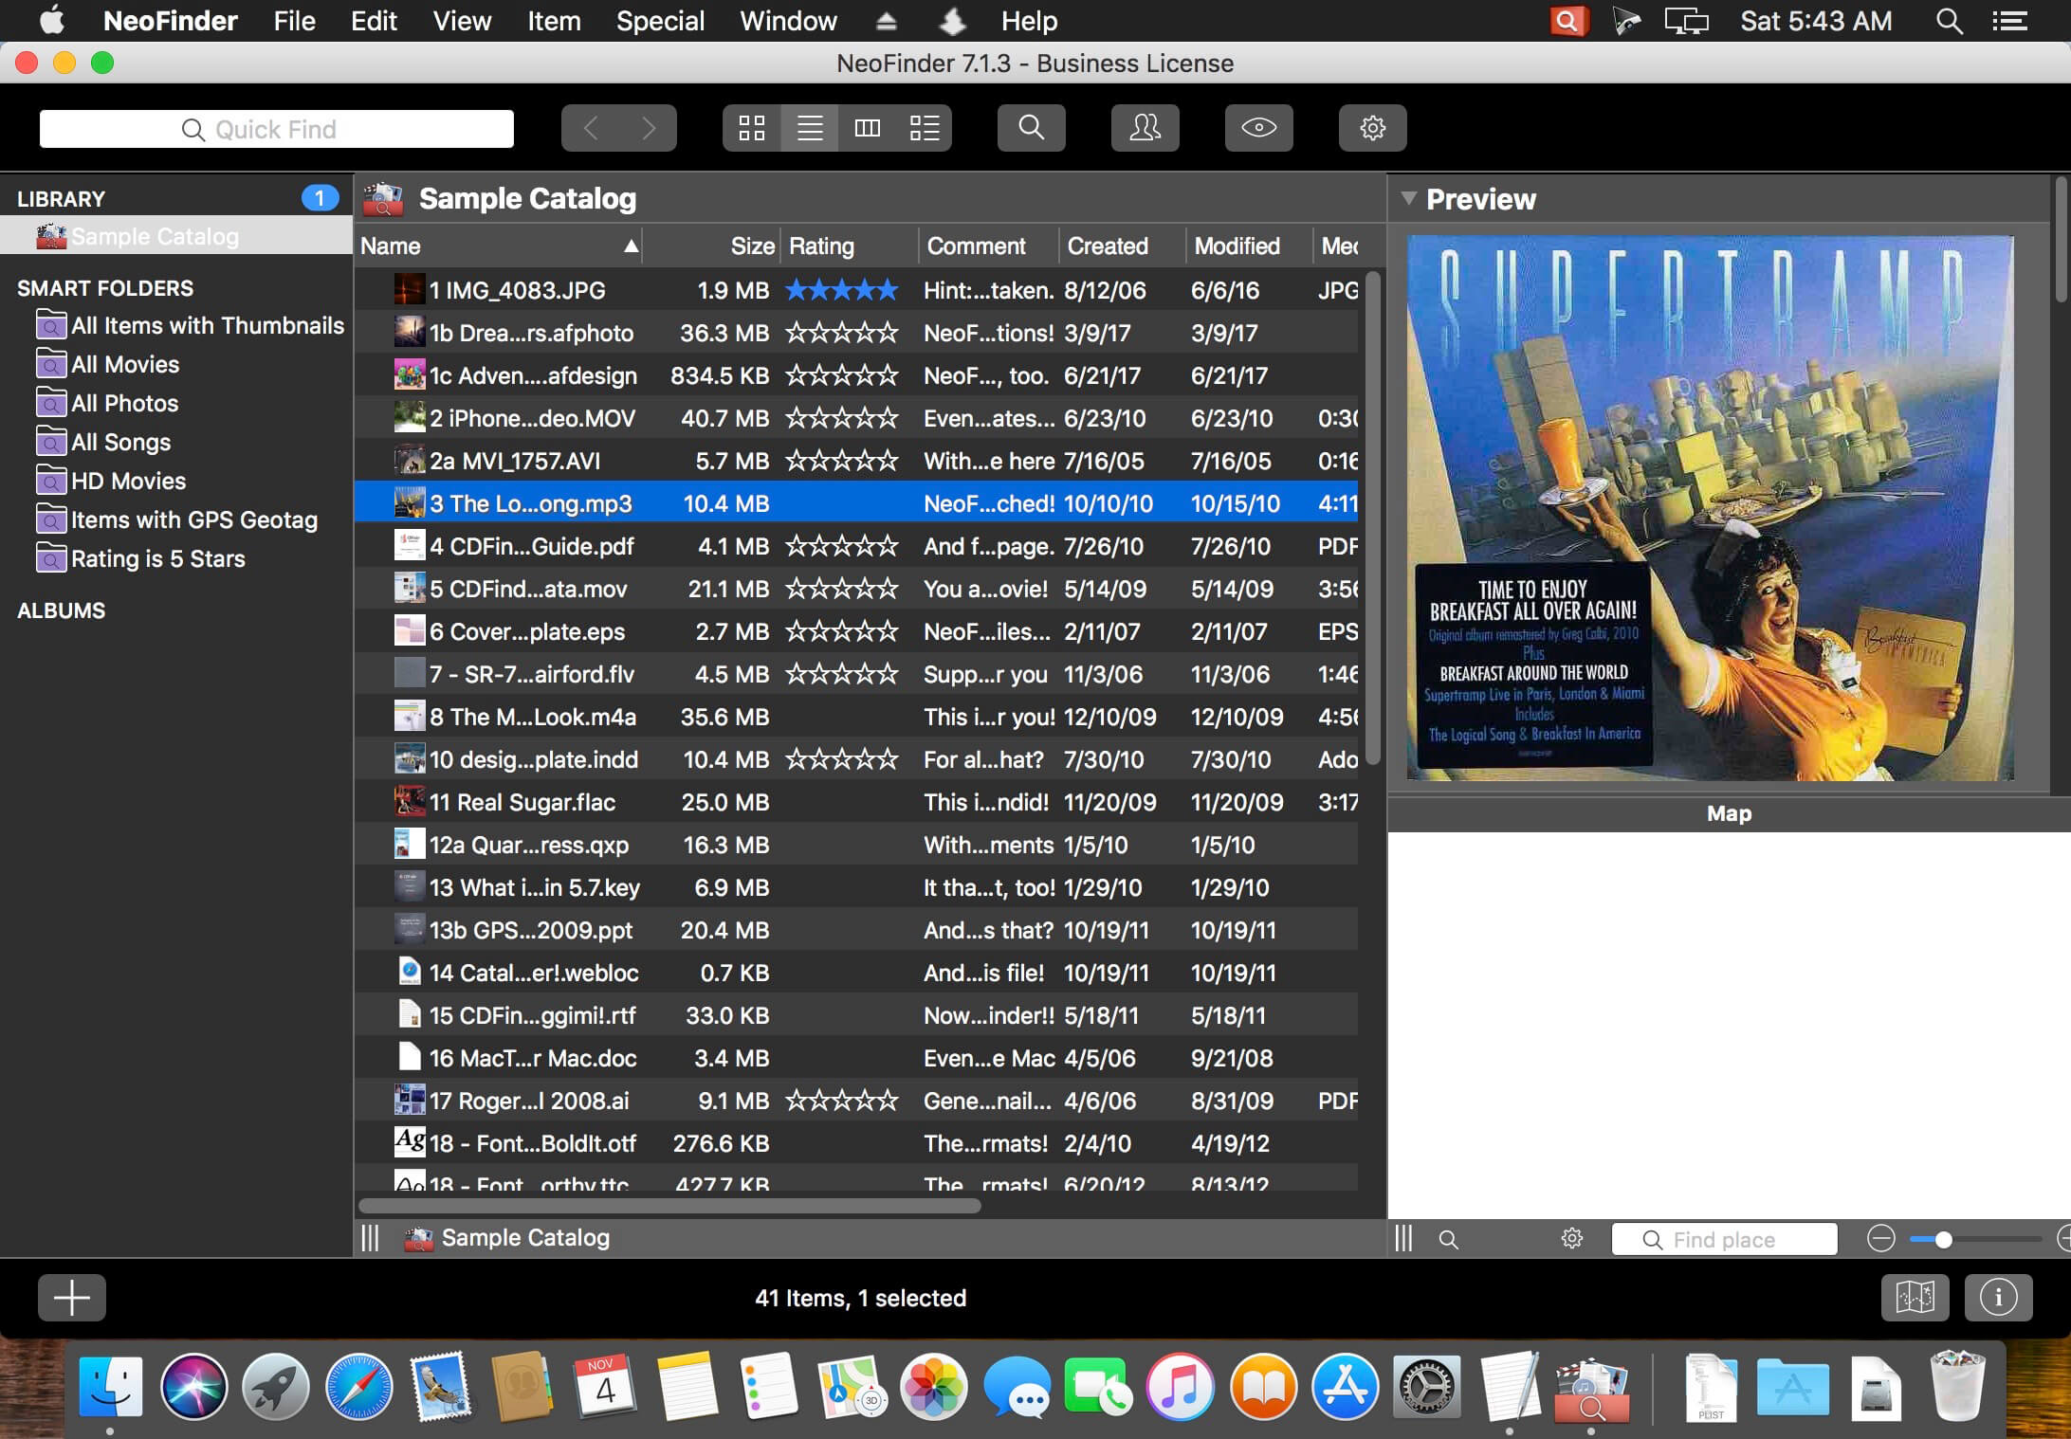Viewport: 2071px width, 1439px height.
Task: Adjust the map zoom slider
Action: (1946, 1239)
